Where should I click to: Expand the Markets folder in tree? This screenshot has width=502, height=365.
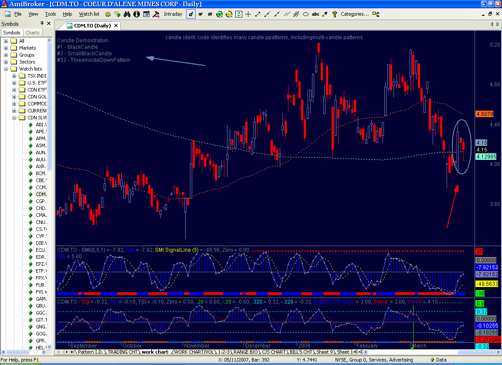(7, 48)
